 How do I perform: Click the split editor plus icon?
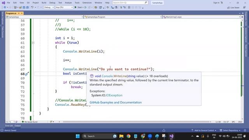point(242,17)
